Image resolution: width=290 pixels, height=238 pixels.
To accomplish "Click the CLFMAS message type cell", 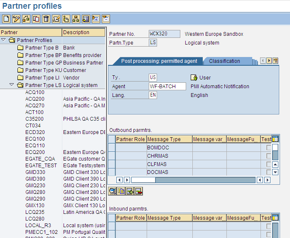I will [170, 164].
